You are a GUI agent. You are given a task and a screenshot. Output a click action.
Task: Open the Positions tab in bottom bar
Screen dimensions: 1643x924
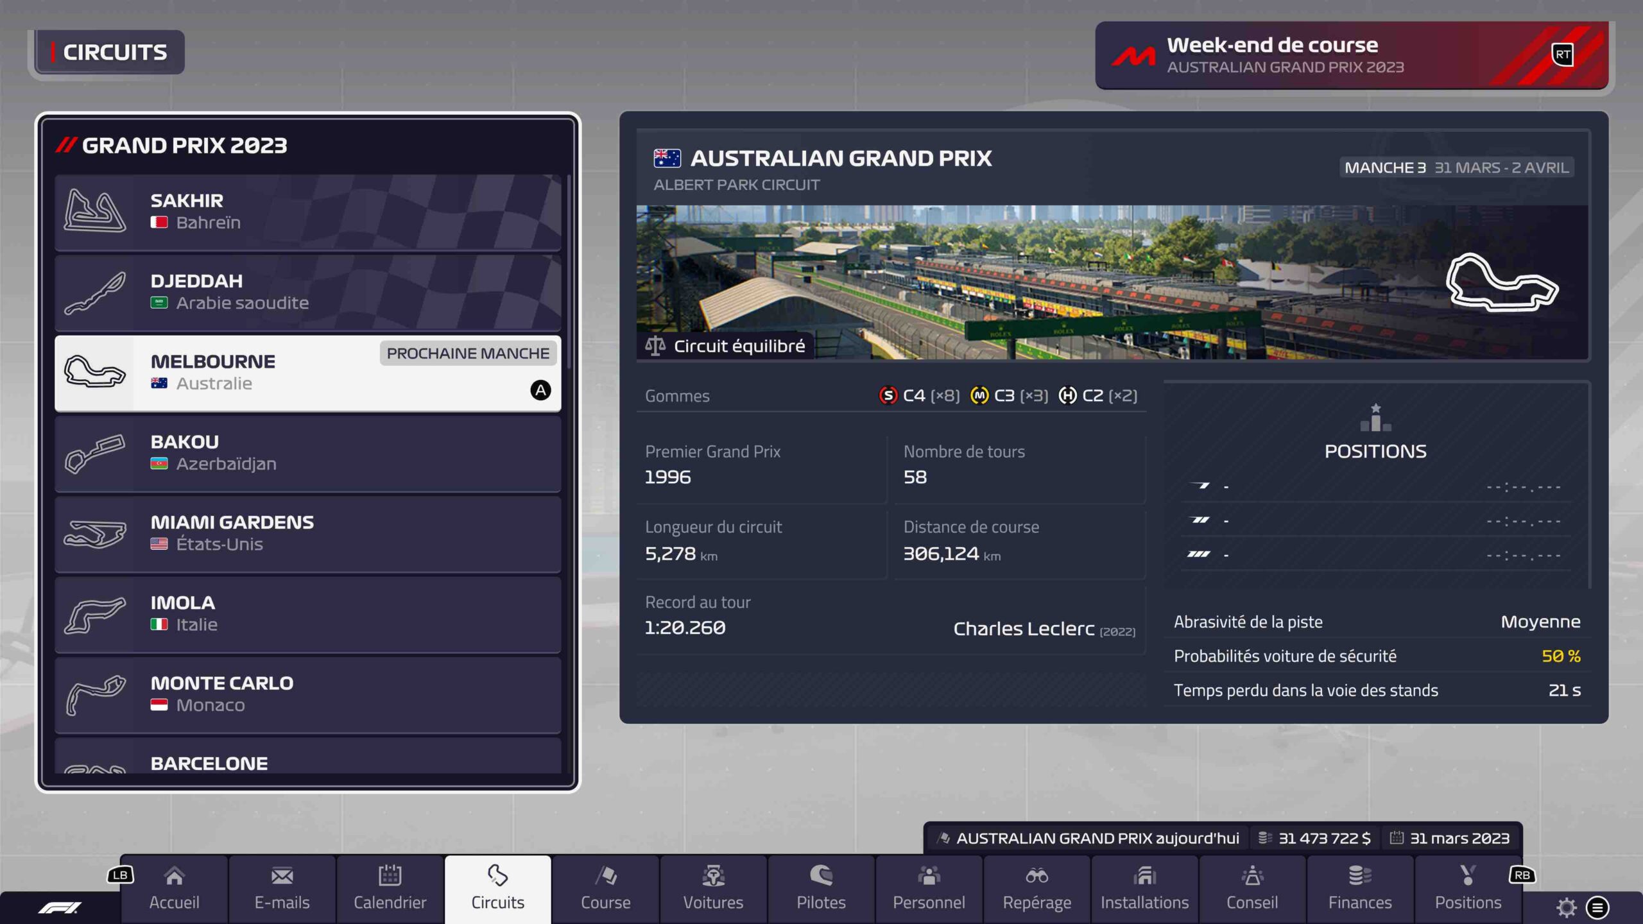point(1468,889)
